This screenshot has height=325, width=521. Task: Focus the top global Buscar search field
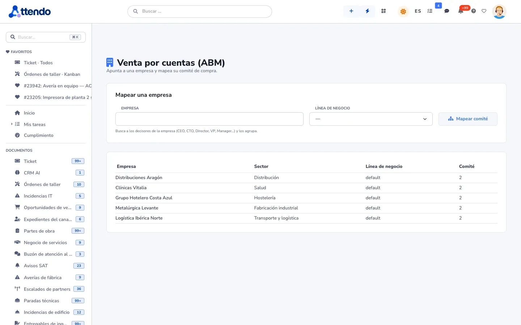(200, 11)
